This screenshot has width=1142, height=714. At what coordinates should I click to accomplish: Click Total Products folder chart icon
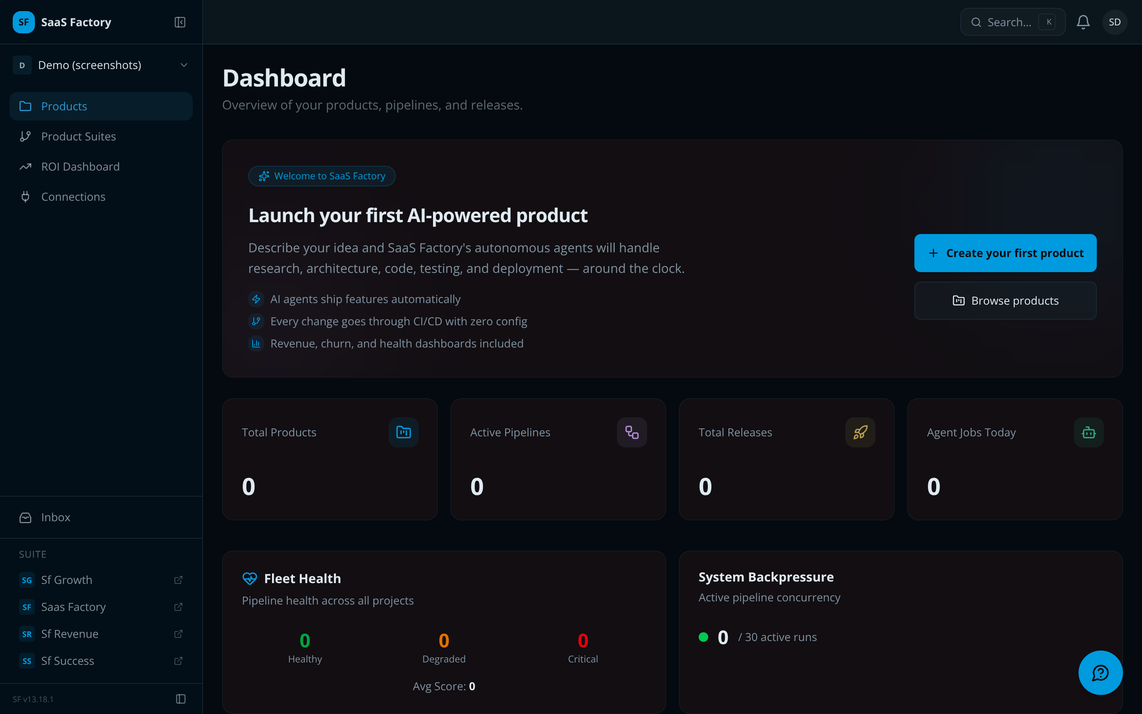pos(404,432)
